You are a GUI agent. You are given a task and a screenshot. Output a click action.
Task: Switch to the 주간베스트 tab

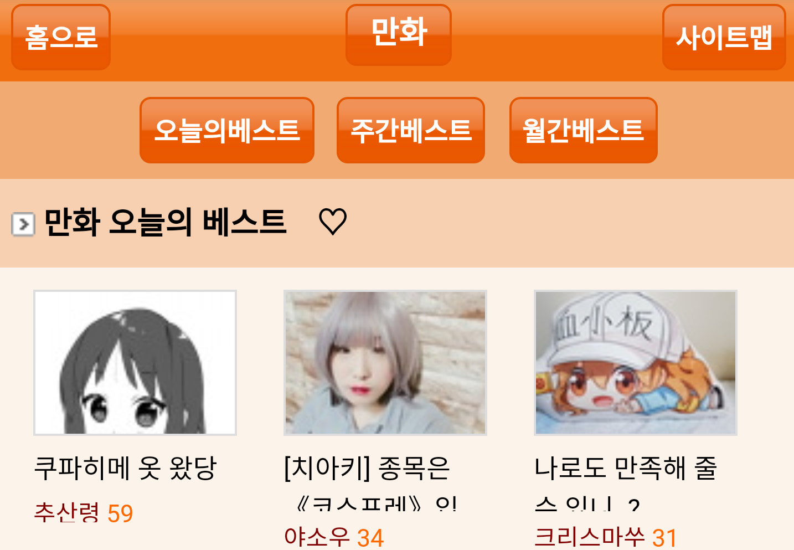click(x=411, y=130)
